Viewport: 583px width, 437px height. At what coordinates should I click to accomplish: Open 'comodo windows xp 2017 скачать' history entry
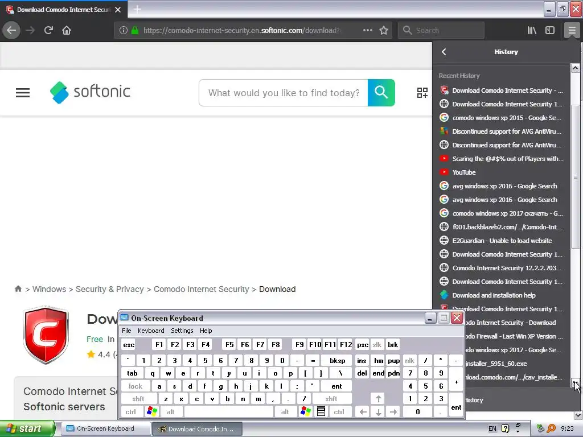coord(501,213)
